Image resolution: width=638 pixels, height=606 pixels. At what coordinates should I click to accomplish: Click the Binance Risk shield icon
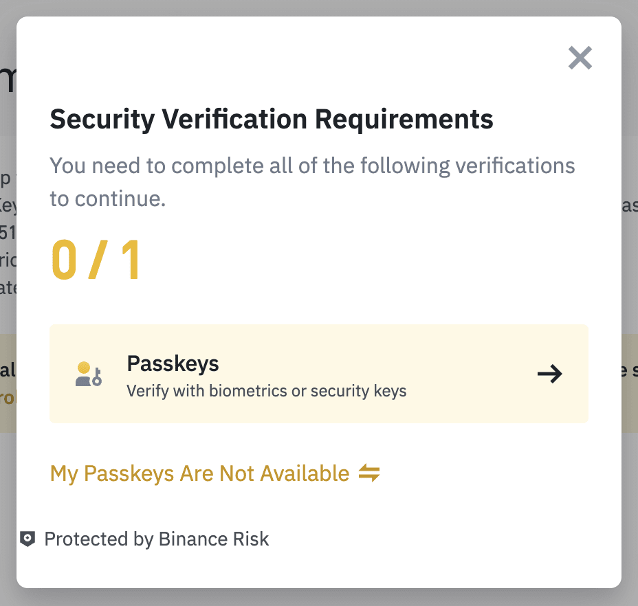27,539
